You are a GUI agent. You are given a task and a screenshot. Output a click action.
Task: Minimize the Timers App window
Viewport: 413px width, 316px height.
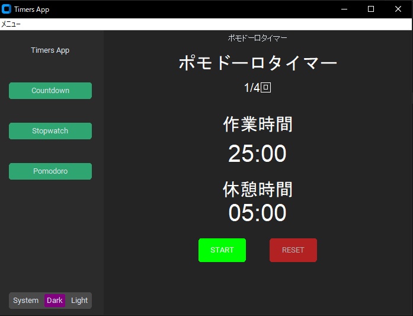coord(344,9)
